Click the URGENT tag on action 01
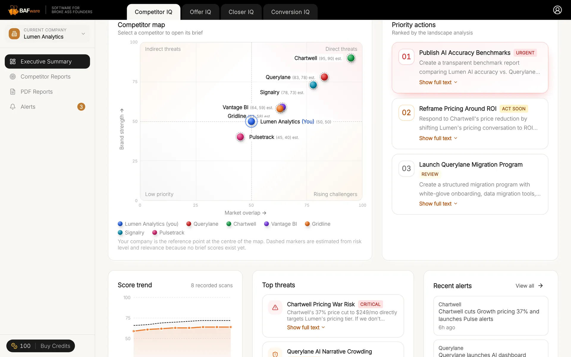The width and height of the screenshot is (571, 357). click(x=525, y=53)
